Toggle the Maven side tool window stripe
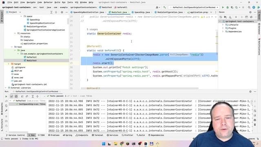261x147 pixels. coord(259,16)
